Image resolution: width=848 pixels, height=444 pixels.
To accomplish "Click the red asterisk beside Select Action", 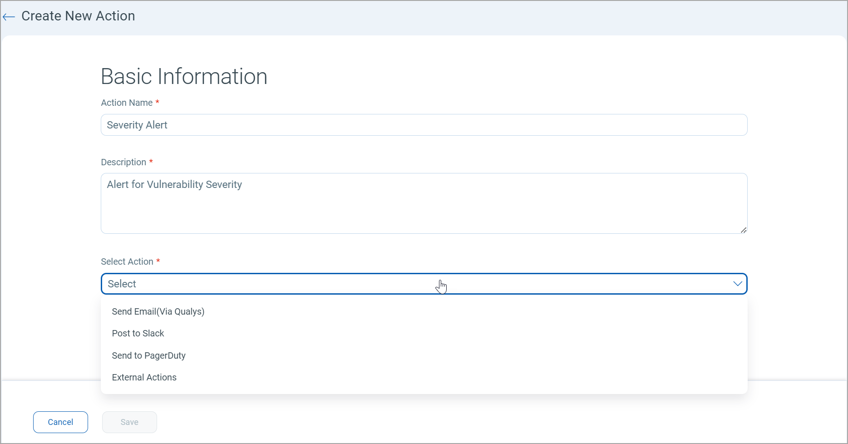I will (x=158, y=261).
